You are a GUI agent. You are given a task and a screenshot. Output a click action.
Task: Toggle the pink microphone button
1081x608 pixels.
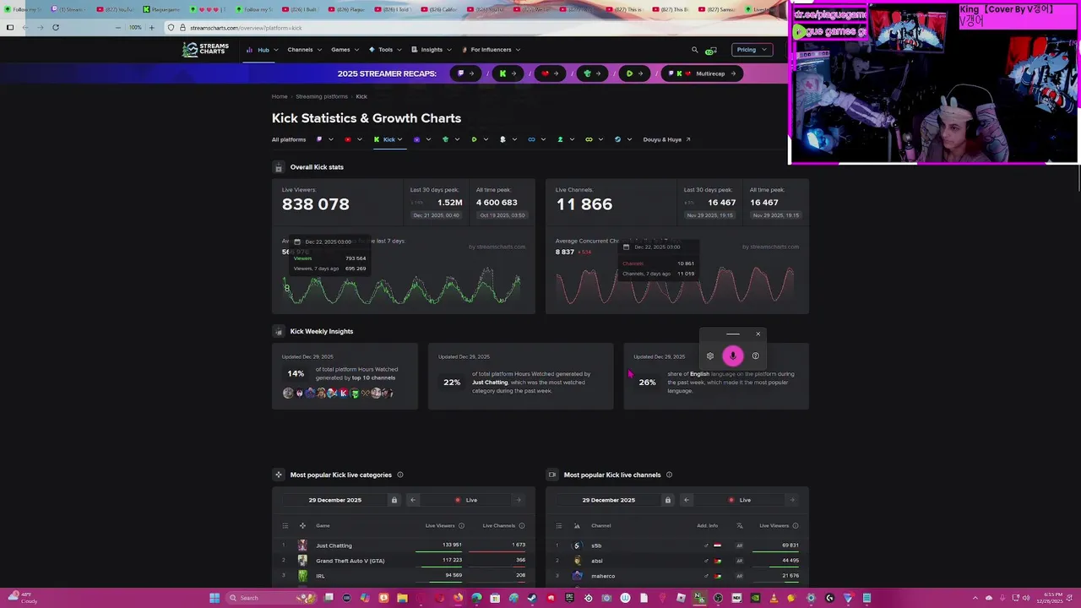click(x=733, y=356)
